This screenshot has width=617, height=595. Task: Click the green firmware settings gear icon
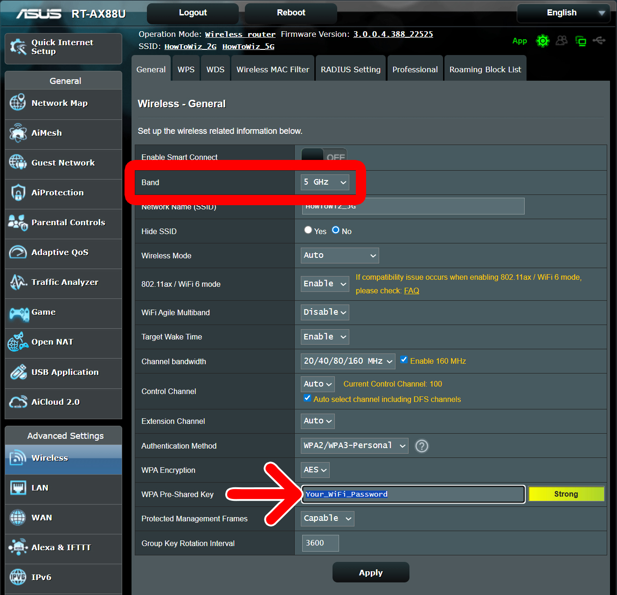click(543, 41)
